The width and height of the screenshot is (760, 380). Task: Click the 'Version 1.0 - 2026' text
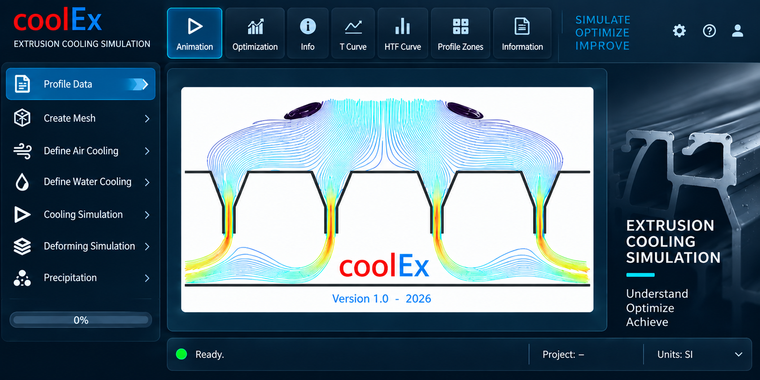point(381,299)
